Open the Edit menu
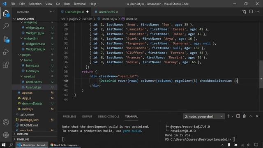Viewport: 263px width, 148px height. (22, 4)
